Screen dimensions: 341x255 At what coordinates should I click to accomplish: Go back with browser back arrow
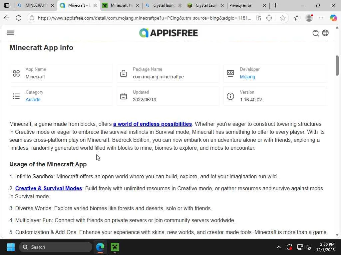[7, 18]
